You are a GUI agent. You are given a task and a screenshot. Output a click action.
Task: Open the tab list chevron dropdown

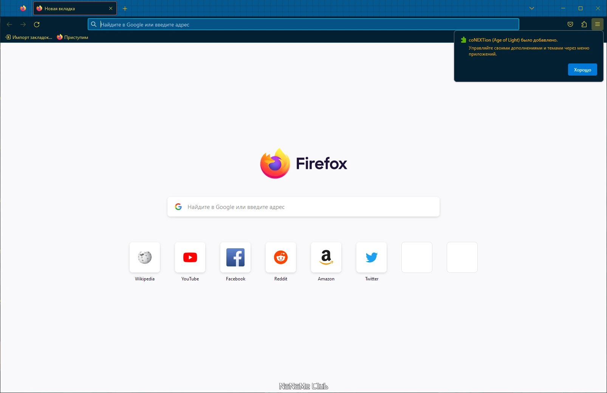tap(531, 8)
